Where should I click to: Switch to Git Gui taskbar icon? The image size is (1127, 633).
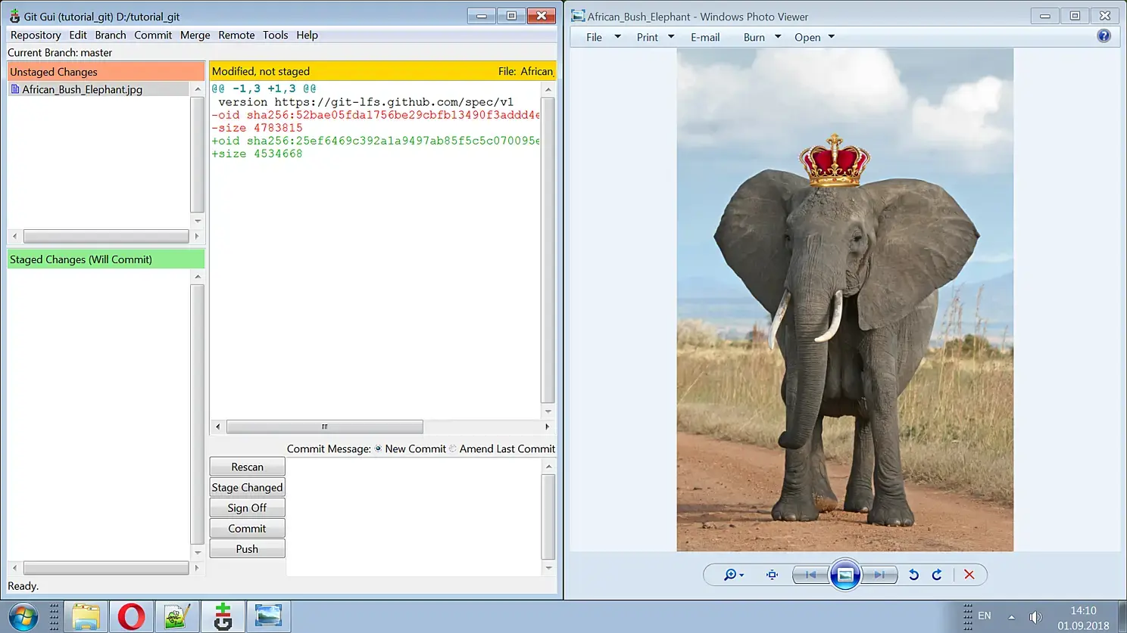tap(223, 617)
